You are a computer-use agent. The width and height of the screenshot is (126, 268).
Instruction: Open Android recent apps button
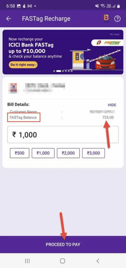point(27,261)
